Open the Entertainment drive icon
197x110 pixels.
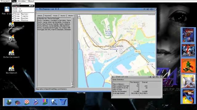coord(12,53)
